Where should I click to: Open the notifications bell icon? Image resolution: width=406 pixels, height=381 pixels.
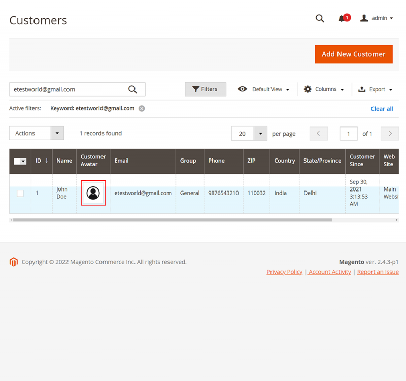pos(344,18)
